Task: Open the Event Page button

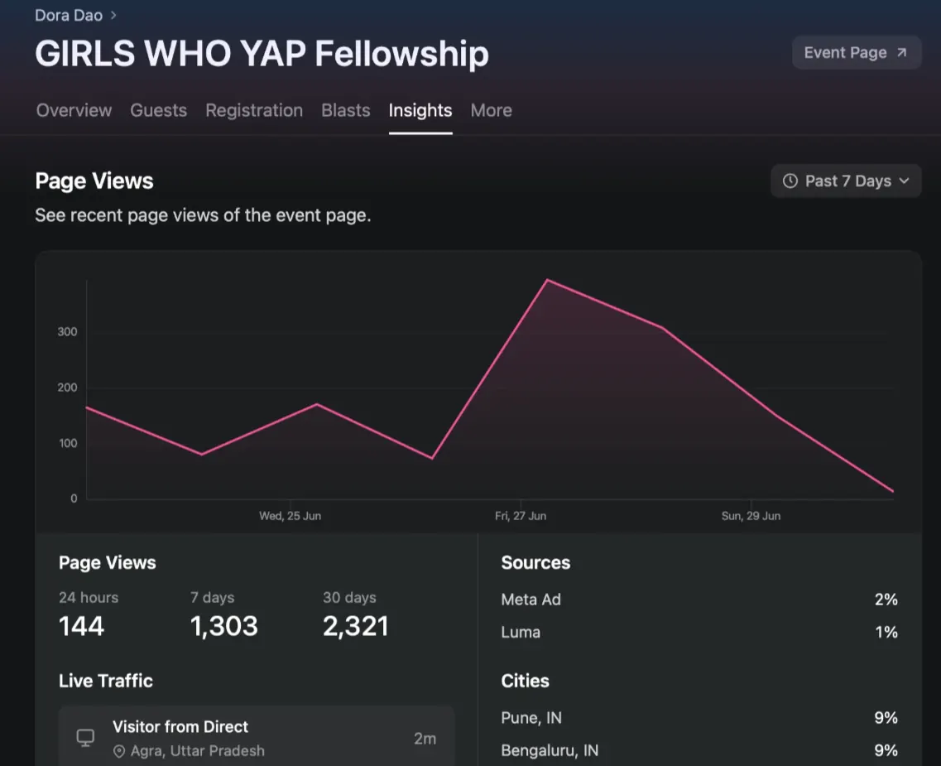Action: coord(857,53)
